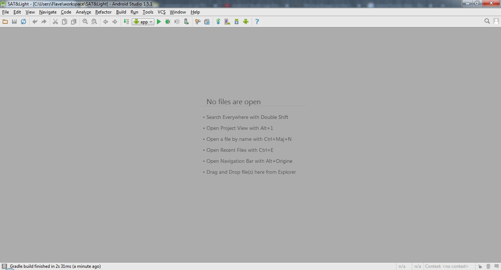Toggle the read-only lock icon in status bar
This screenshot has width=501, height=270.
click(x=480, y=266)
